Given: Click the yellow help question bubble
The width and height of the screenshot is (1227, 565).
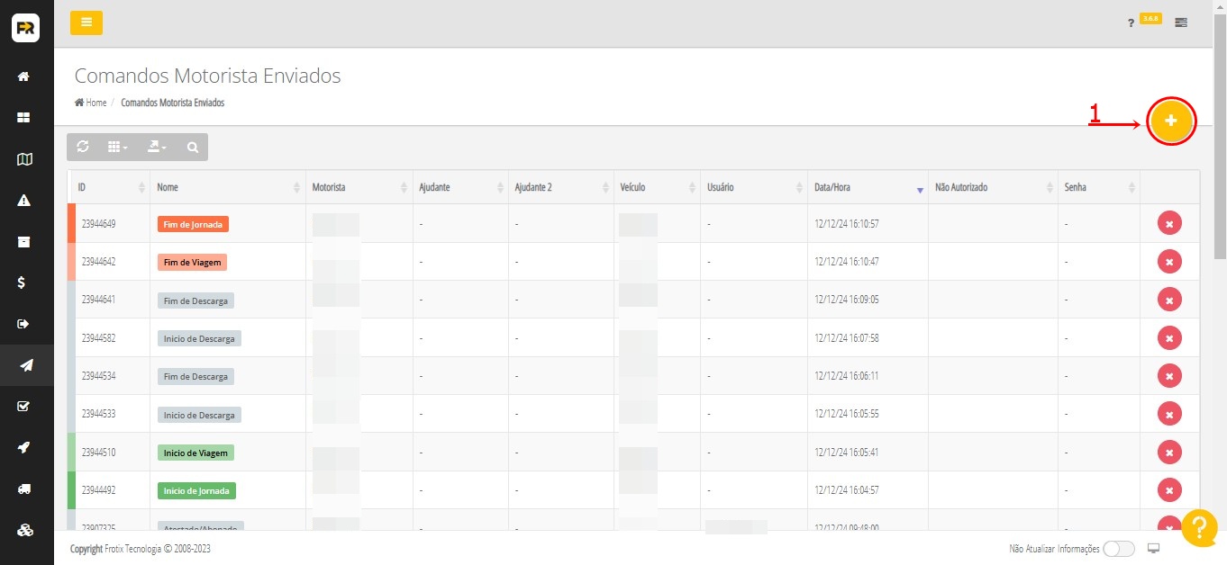Looking at the screenshot, I should (1199, 528).
